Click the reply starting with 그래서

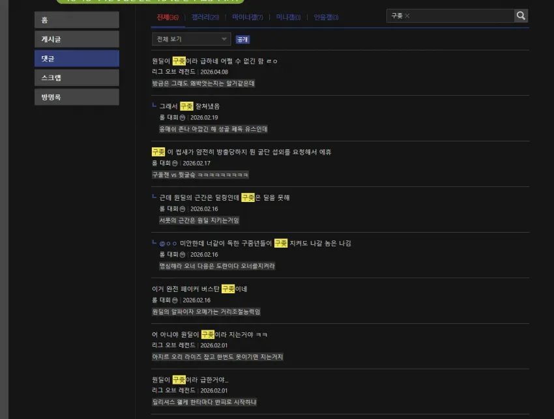point(190,106)
